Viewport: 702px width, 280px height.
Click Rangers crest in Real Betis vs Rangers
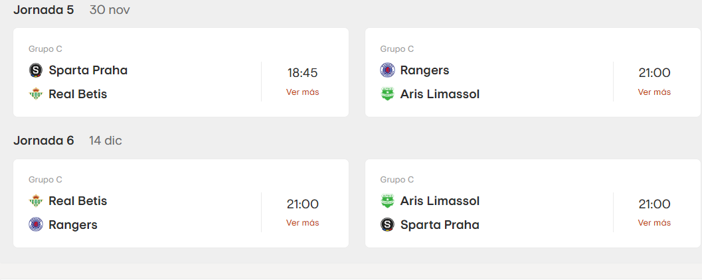[36, 225]
